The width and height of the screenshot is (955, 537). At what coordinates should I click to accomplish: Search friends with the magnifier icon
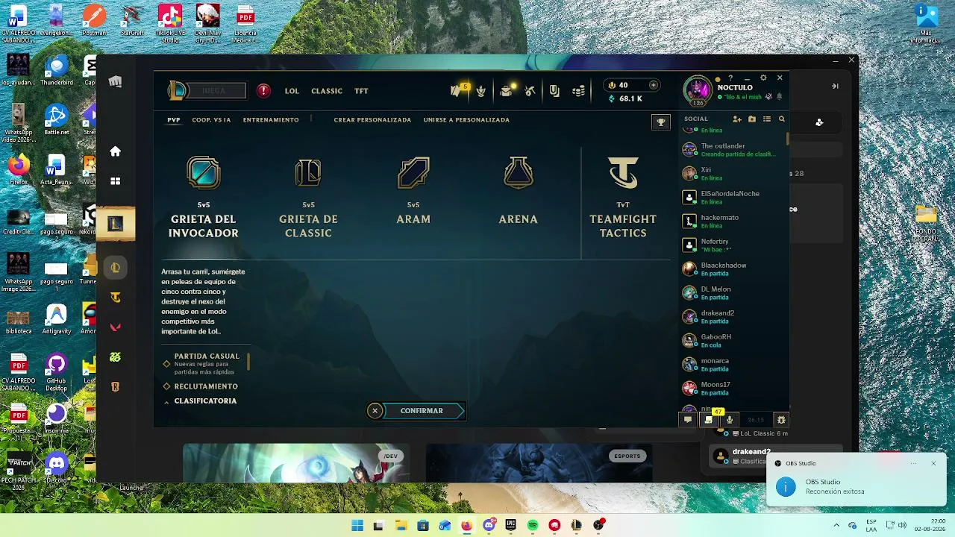[782, 119]
